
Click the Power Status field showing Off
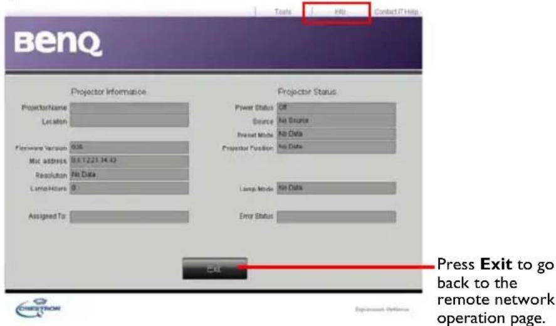(336, 108)
